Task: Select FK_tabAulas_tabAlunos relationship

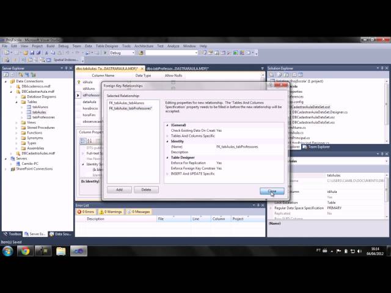Action: 126,103
